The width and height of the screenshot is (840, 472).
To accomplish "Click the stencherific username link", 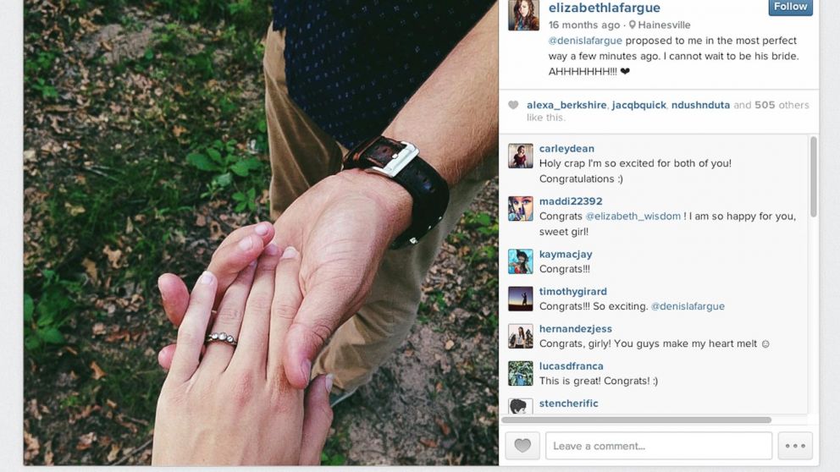I will click(x=568, y=403).
